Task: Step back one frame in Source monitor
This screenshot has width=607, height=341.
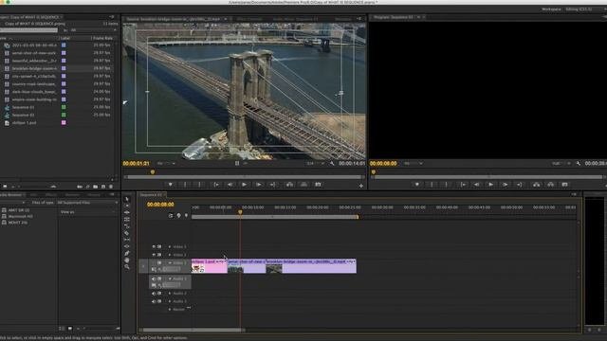Action: (230, 185)
